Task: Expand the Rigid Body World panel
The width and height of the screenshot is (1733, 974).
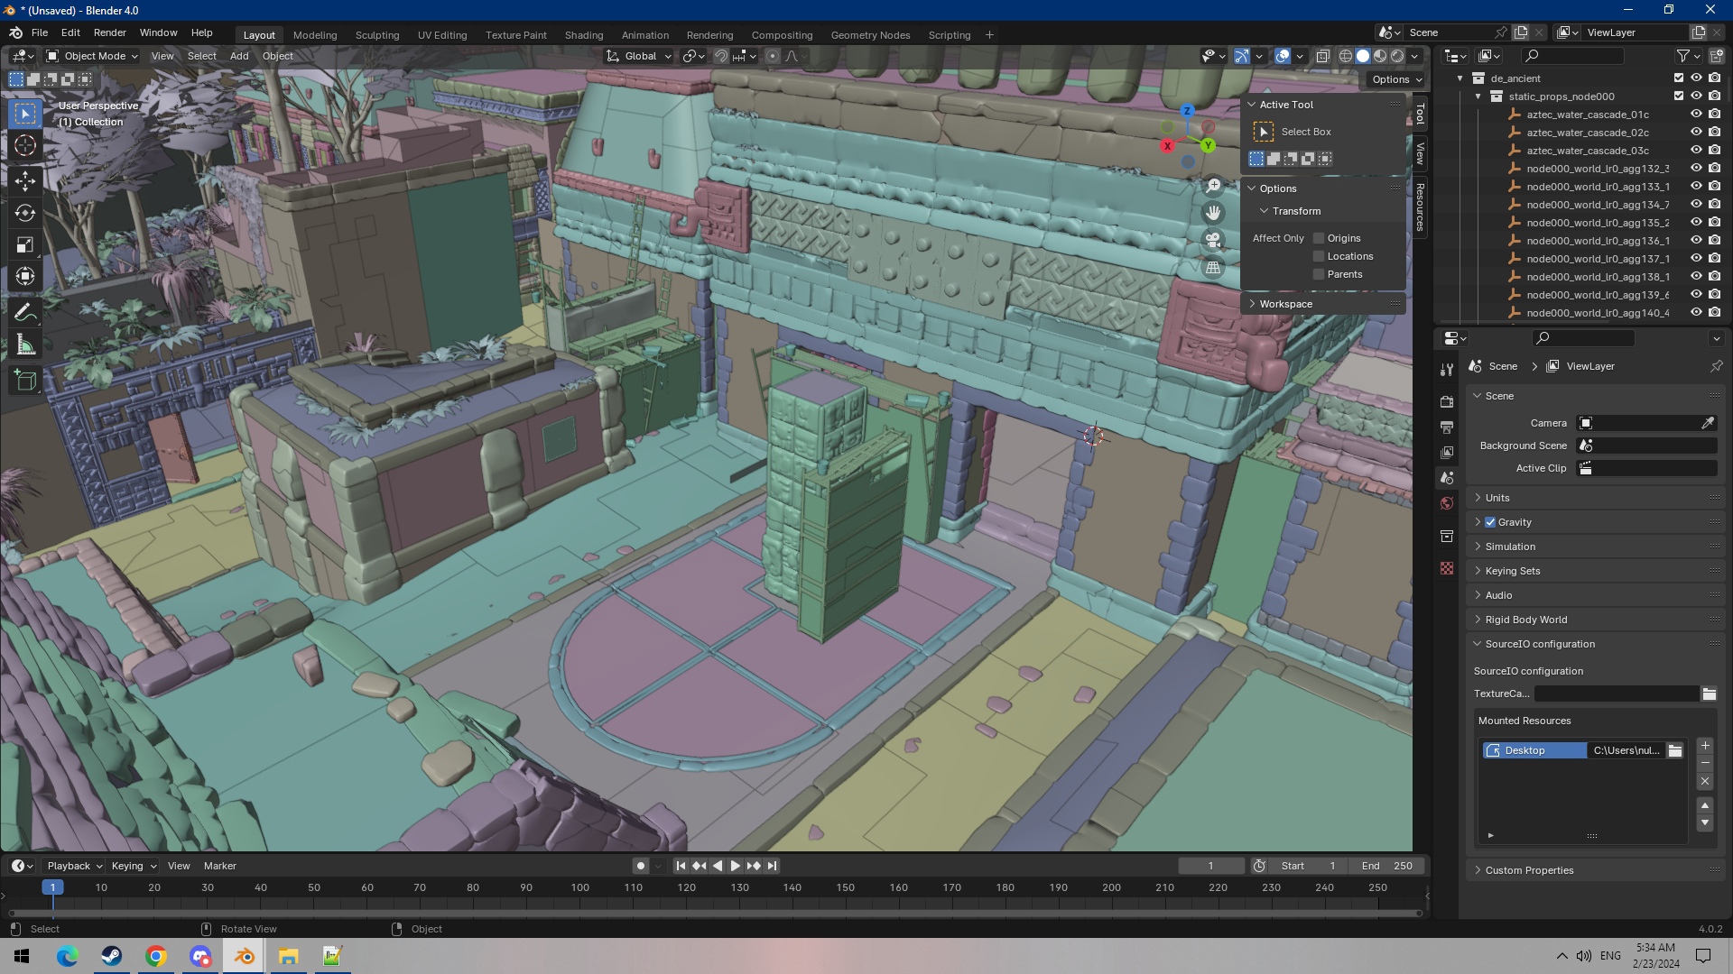Action: (1525, 620)
